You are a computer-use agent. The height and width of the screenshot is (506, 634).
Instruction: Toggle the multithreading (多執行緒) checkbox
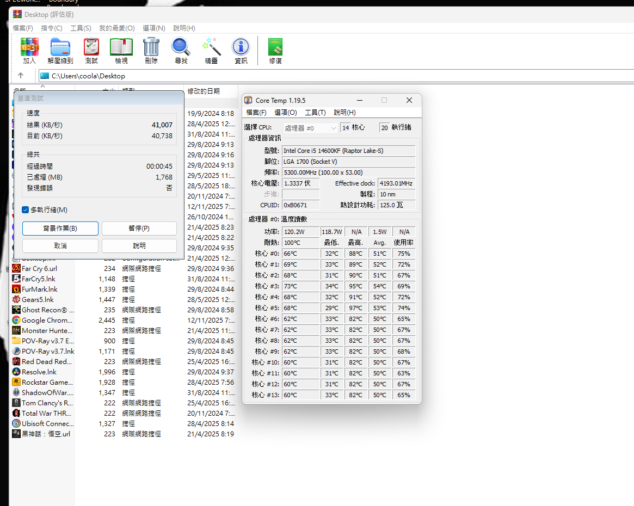coord(26,210)
